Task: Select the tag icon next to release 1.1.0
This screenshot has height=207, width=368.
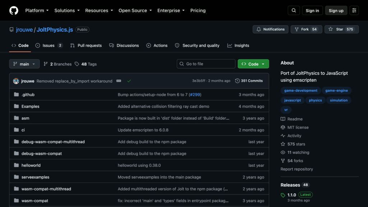Action: (x=283, y=195)
